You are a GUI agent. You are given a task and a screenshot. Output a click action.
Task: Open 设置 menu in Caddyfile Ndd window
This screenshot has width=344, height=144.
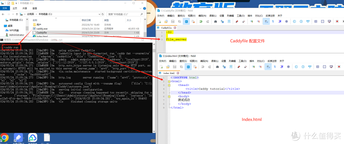click(x=222, y=16)
